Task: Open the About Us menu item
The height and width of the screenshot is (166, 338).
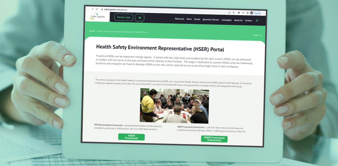Action: pyautogui.click(x=238, y=20)
